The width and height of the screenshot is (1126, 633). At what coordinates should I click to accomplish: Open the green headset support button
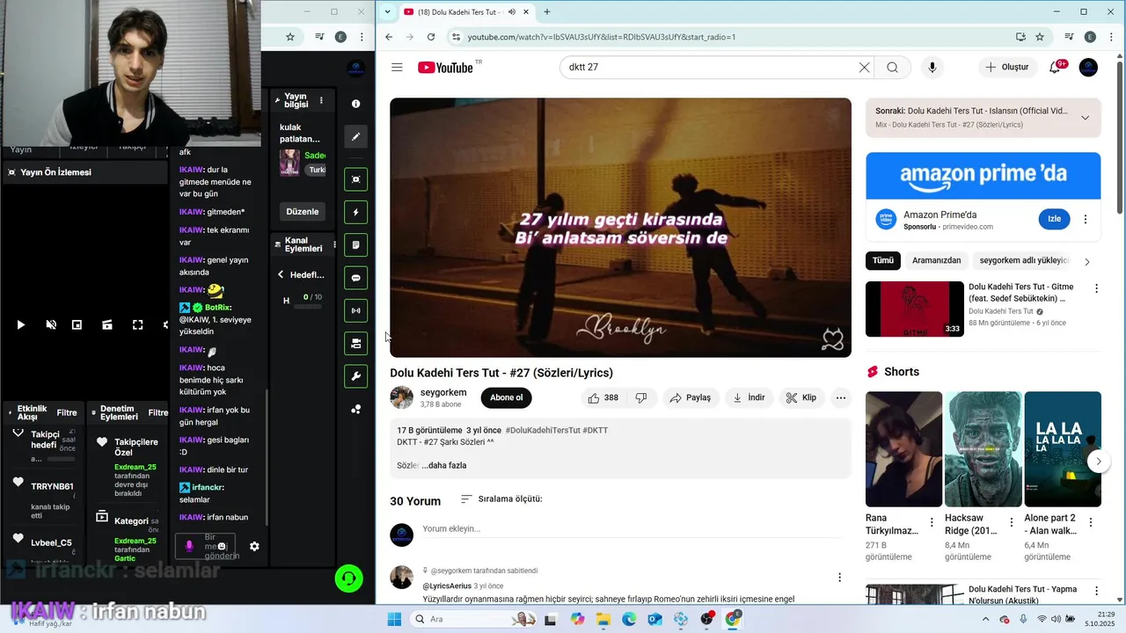[x=349, y=578]
